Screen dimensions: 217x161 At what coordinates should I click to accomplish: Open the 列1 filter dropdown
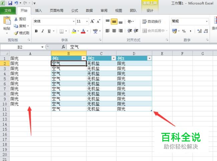[x=84, y=59]
